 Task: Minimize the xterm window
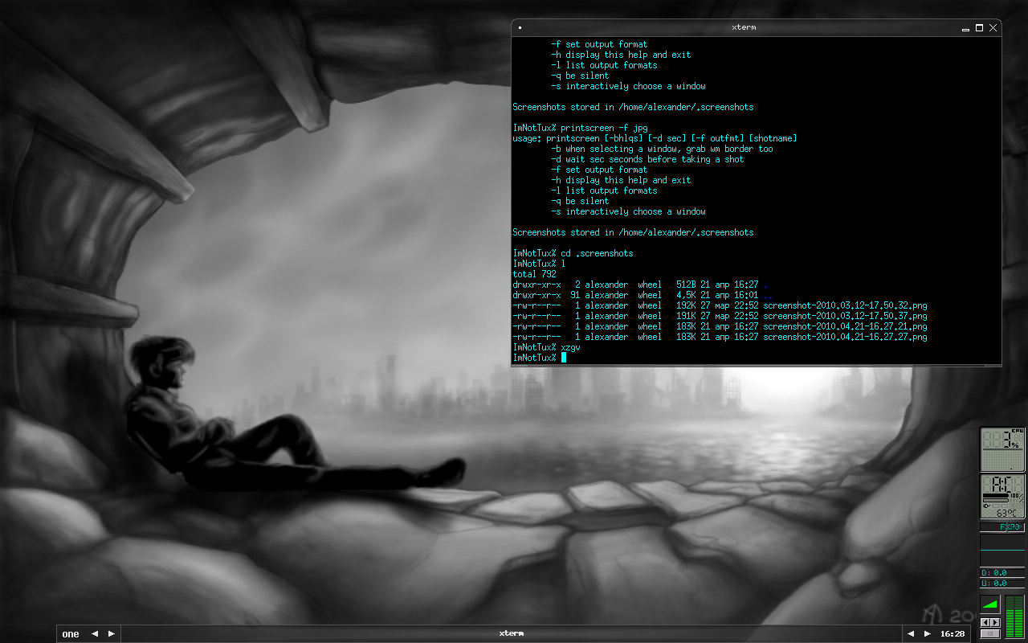coord(966,28)
